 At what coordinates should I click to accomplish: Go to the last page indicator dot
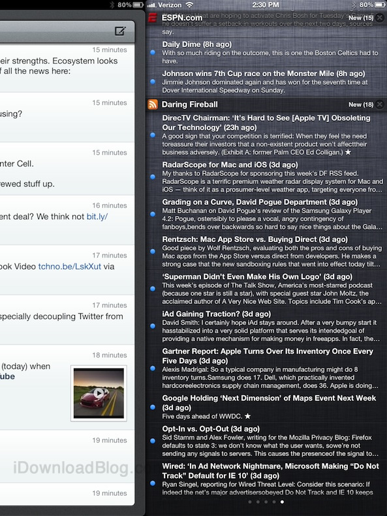pos(282,502)
